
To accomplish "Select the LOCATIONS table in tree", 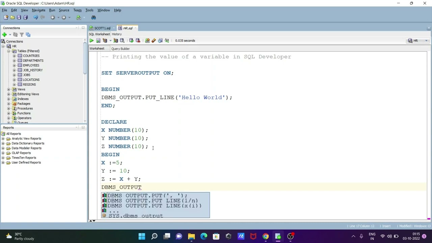I will tap(31, 80).
